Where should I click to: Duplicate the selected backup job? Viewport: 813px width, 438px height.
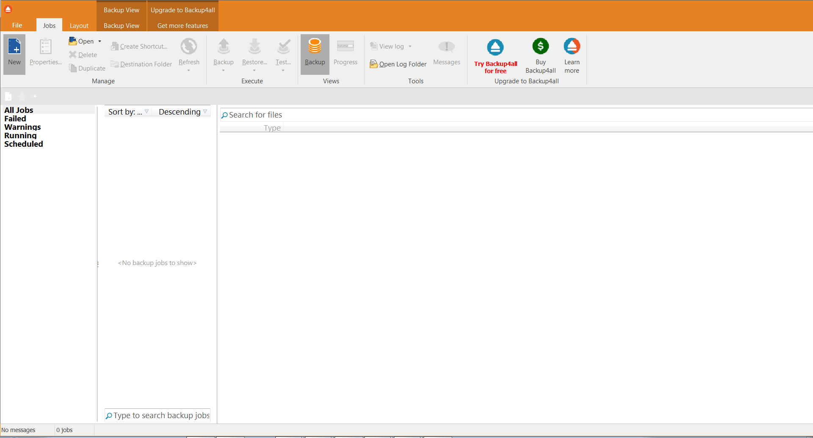(87, 68)
